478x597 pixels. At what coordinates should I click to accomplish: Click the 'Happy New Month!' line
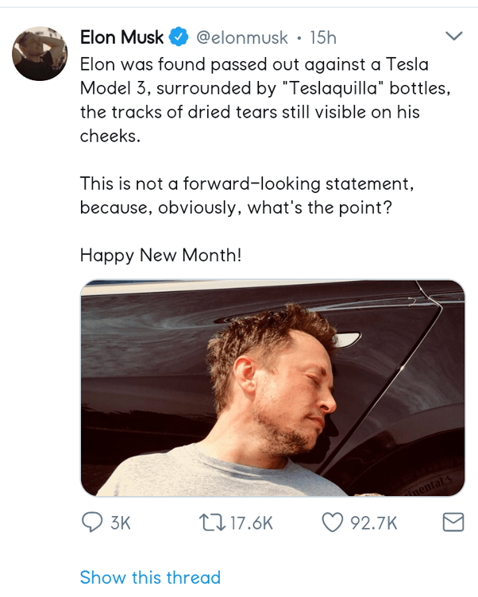point(160,256)
